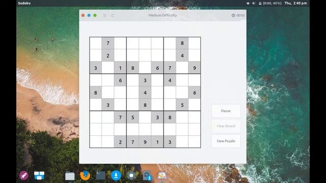
Task: Click the undo arrow in the header bar
Action: pos(104,15)
